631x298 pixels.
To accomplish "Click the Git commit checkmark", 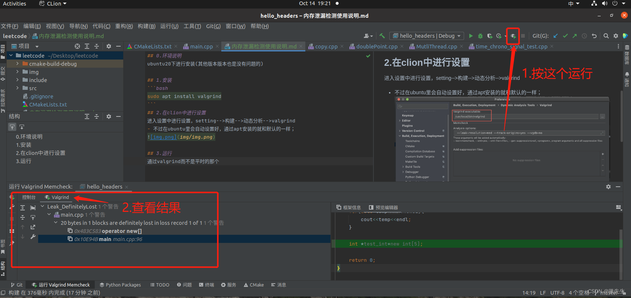I will [565, 36].
